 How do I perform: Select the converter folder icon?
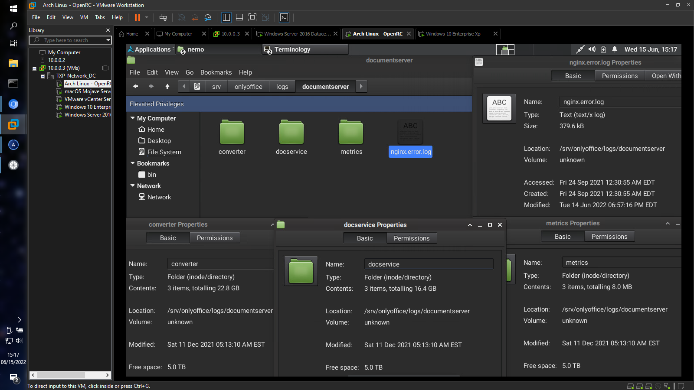(x=232, y=132)
